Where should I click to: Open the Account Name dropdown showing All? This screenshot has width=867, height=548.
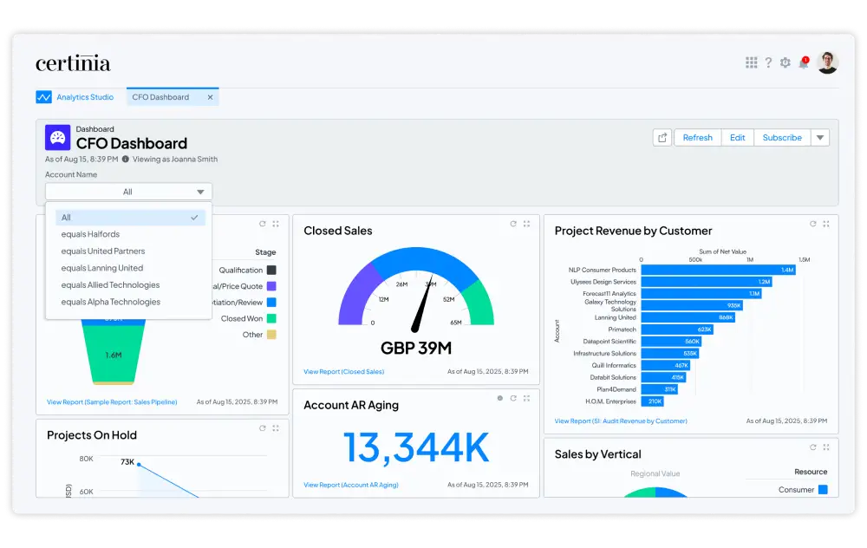click(128, 191)
